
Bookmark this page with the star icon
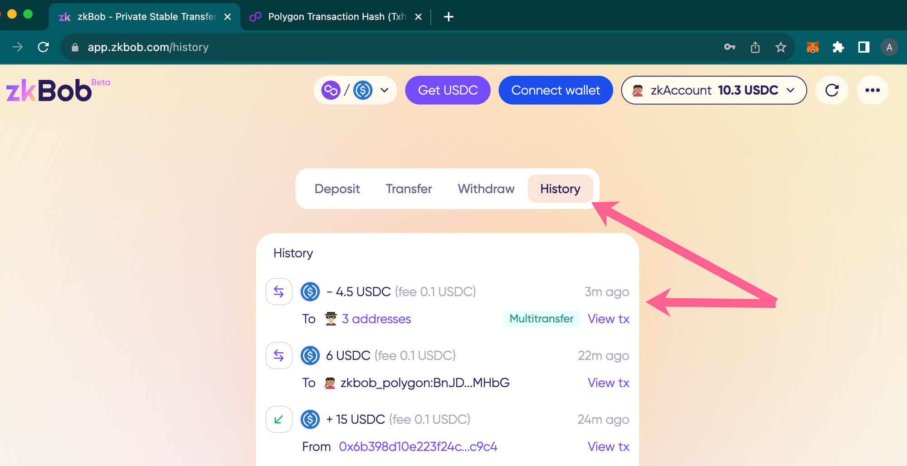click(780, 47)
